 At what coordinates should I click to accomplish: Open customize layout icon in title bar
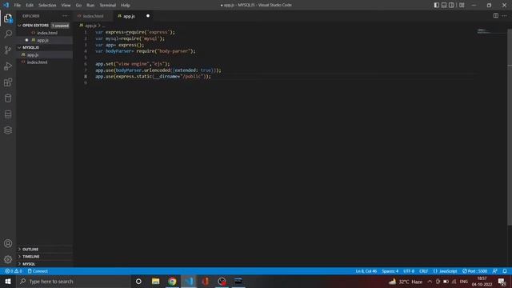coord(462,5)
